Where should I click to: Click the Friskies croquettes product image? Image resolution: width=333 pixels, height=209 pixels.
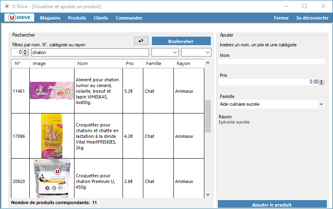(x=52, y=136)
